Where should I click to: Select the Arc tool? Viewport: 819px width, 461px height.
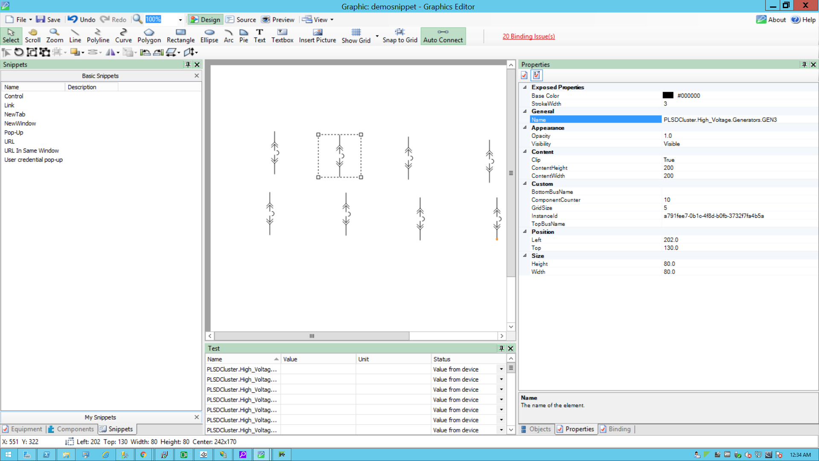pos(229,36)
